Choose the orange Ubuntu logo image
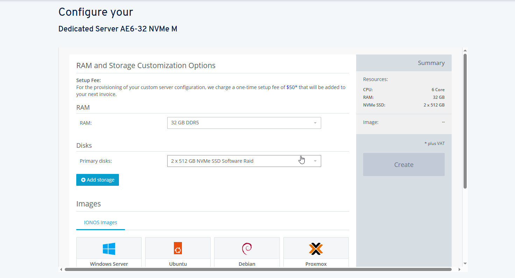Viewport: 515px width, 278px height. tap(178, 249)
